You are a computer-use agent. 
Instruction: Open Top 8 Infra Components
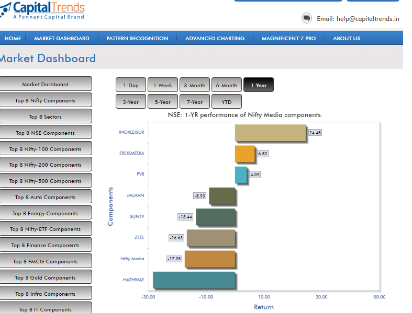click(45, 293)
